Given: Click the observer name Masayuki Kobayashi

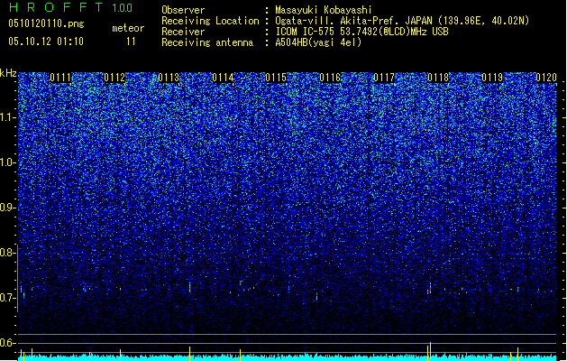Looking at the screenshot, I should tap(324, 10).
